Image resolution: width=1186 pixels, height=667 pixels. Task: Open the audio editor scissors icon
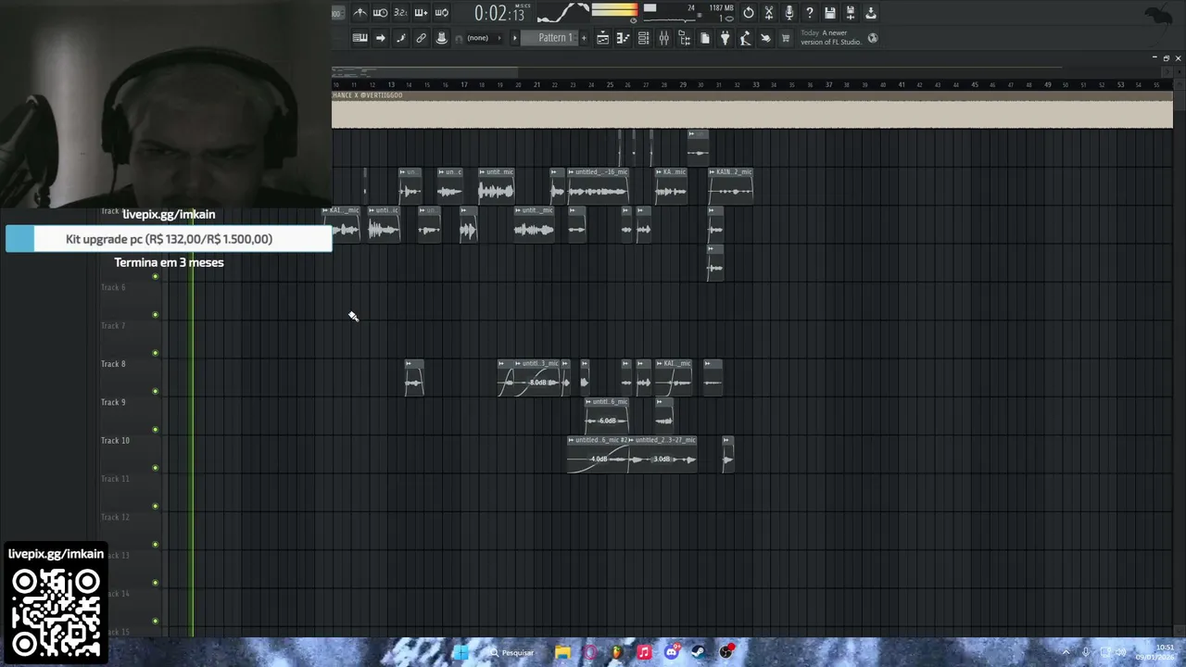[769, 13]
